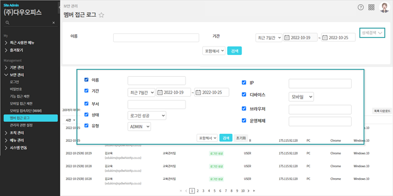The image size is (393, 196).
Task: Uncheck the 상태 checkbox
Action: (x=86, y=114)
